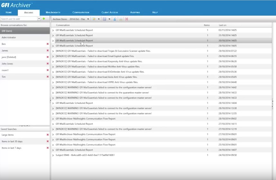276x180 pixels.
Task: Open the Large items saved search
Action: click(x=25, y=135)
